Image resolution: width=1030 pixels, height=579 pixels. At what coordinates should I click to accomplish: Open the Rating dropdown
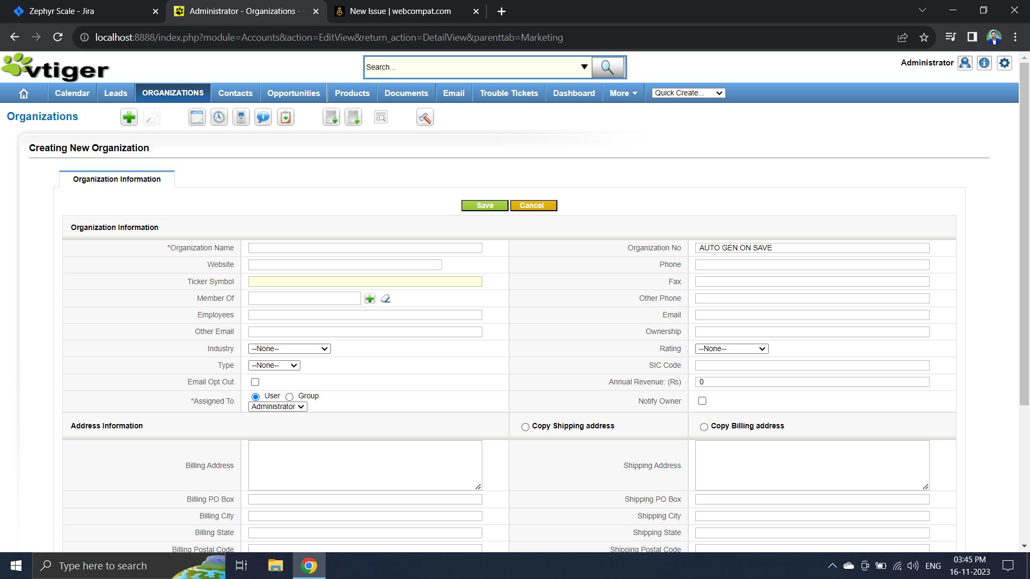(731, 349)
